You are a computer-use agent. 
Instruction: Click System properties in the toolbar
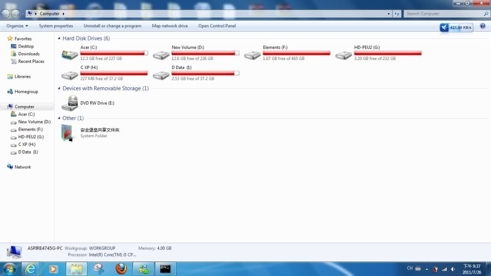click(x=56, y=26)
